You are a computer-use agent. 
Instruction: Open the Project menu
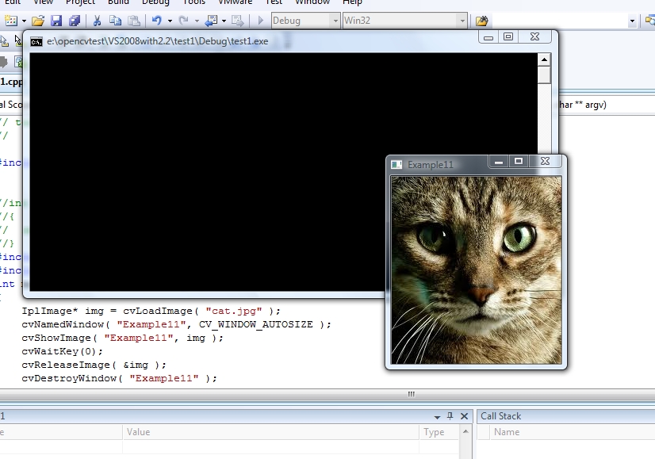pos(81,2)
